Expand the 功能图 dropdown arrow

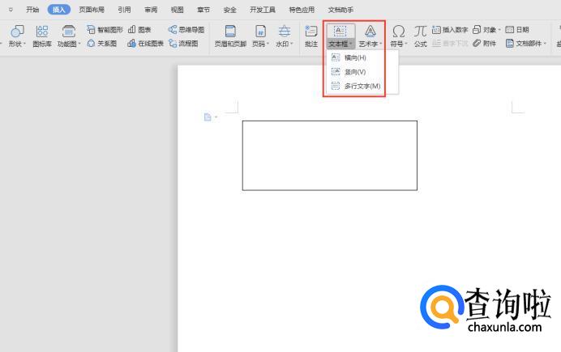tap(79, 44)
